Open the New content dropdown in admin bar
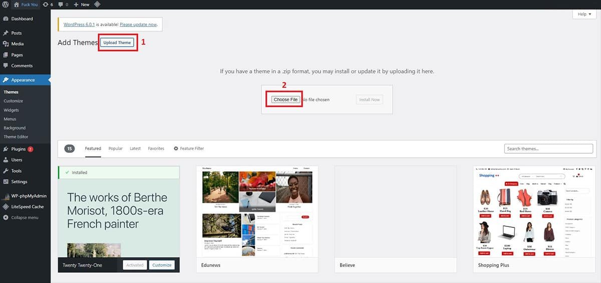Image resolution: width=601 pixels, height=283 pixels. point(82,5)
